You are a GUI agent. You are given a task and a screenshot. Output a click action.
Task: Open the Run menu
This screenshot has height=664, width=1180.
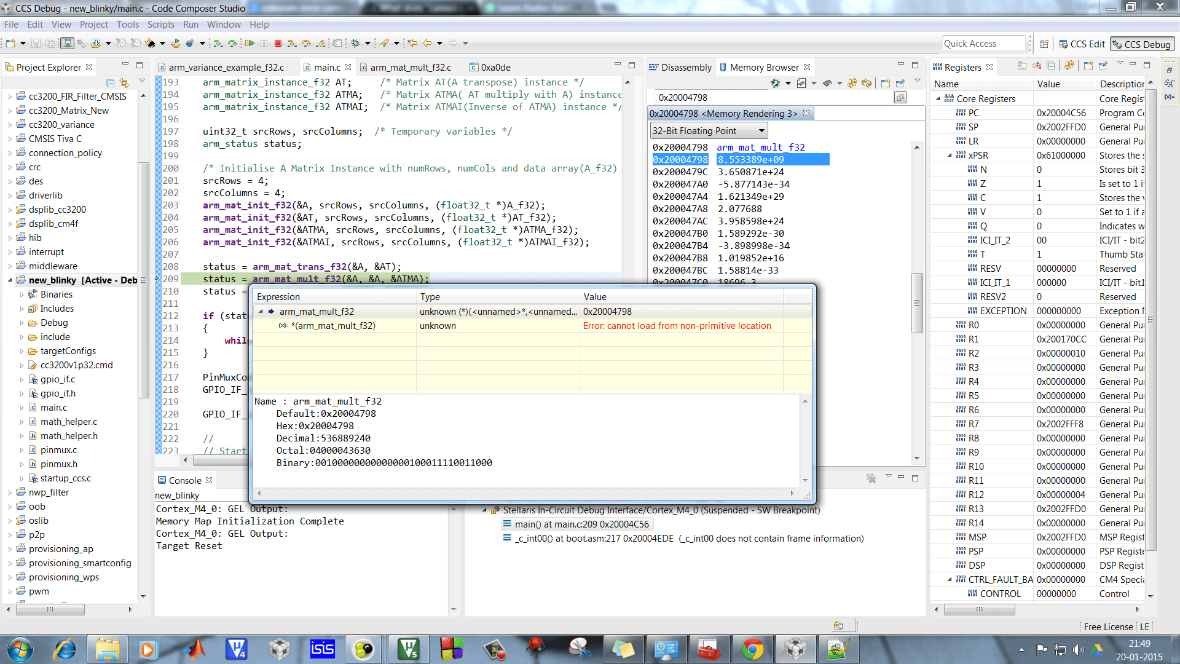click(x=191, y=25)
